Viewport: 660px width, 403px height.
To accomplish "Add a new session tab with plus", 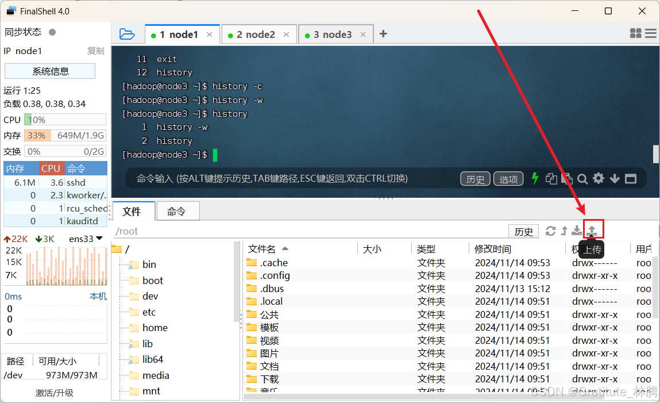I will [383, 34].
